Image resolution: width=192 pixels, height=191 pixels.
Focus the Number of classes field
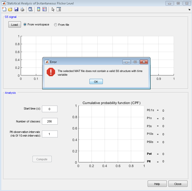(50, 121)
